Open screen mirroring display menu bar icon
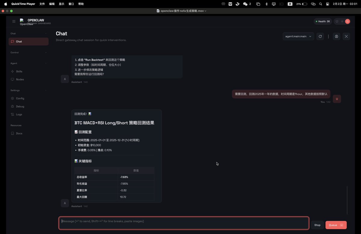This screenshot has height=234, width=361. pyautogui.click(x=274, y=4)
